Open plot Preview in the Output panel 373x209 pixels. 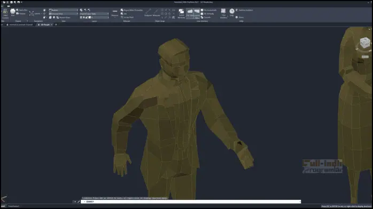click(21, 14)
